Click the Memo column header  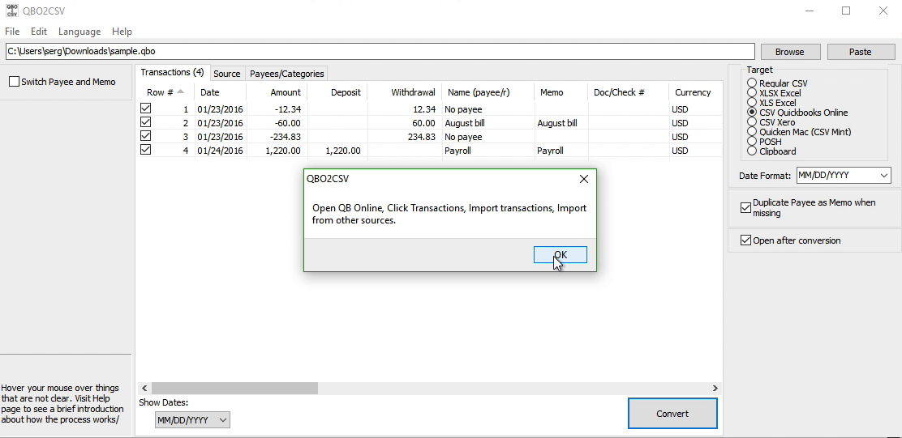click(561, 92)
